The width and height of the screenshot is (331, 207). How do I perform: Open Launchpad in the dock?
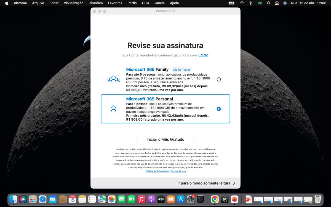point(33,199)
